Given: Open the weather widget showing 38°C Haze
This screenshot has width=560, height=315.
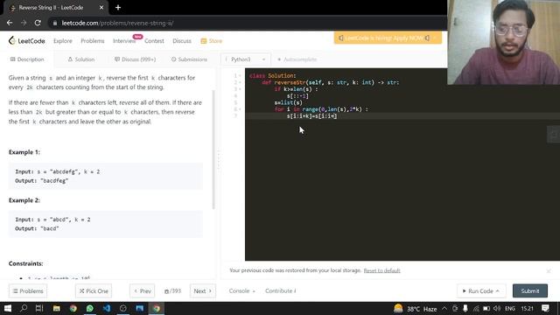Looking at the screenshot, I should 416,309.
